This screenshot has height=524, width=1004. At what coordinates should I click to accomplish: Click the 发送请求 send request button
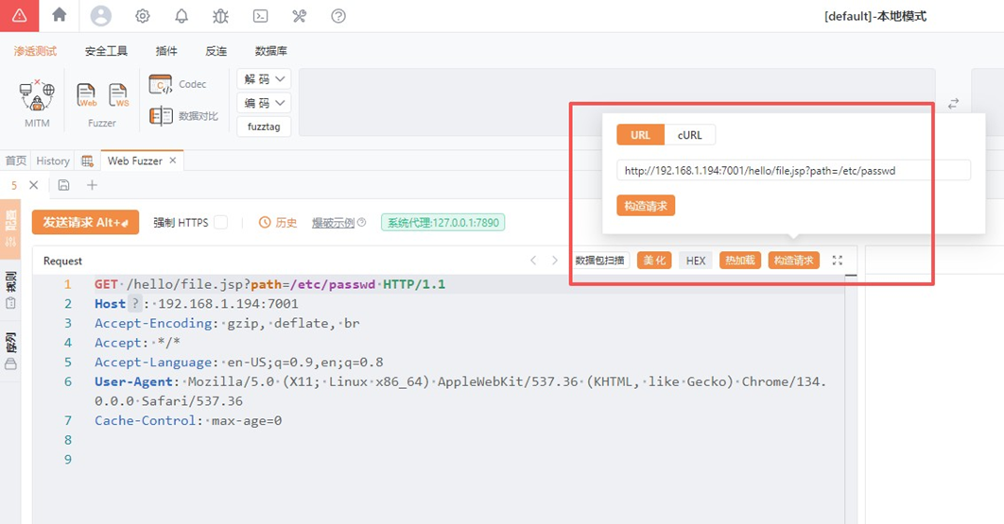point(85,222)
